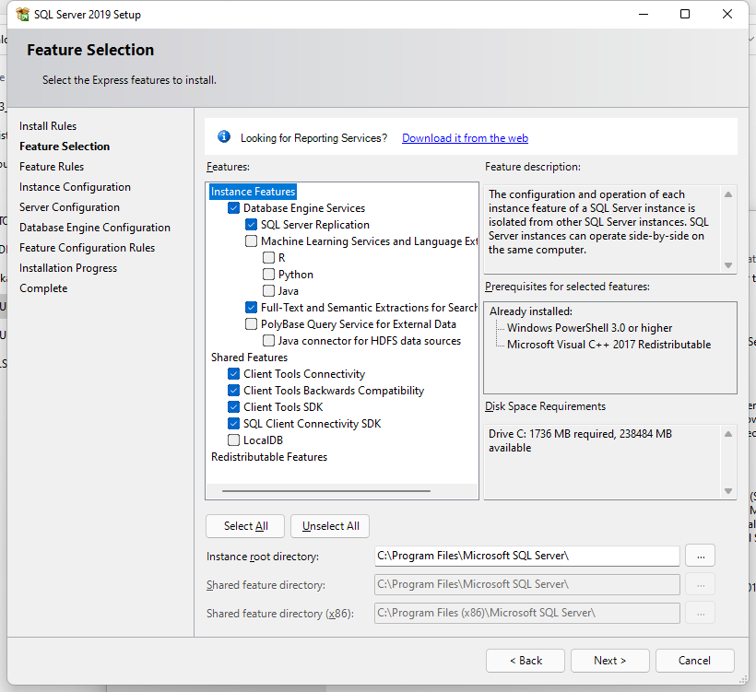Viewport: 756px width, 692px height.
Task: Select the Instance Features tree node
Action: [253, 192]
